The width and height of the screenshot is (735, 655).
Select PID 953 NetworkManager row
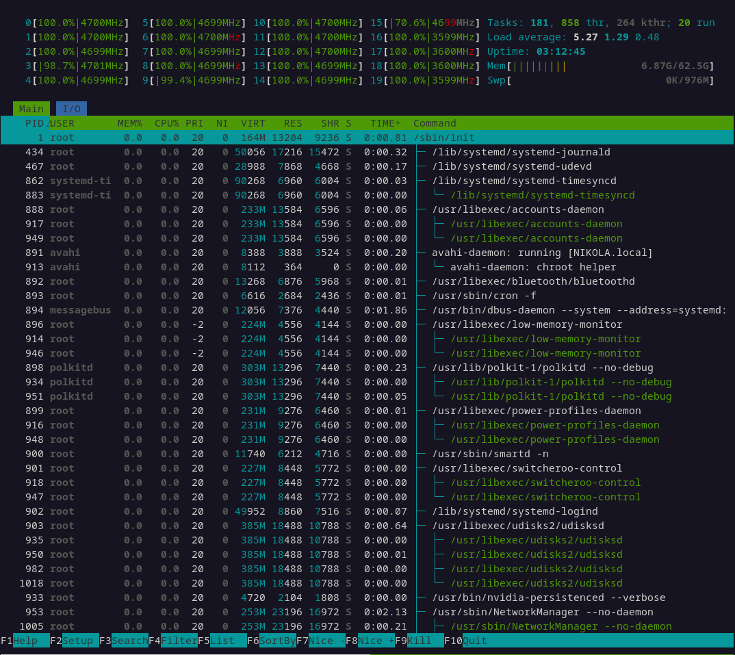[367, 612]
